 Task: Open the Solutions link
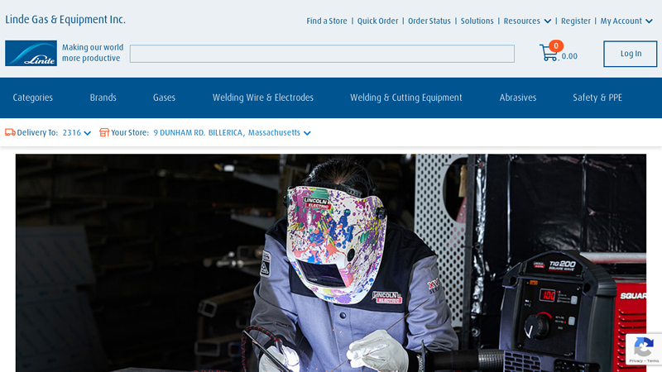pyautogui.click(x=477, y=21)
